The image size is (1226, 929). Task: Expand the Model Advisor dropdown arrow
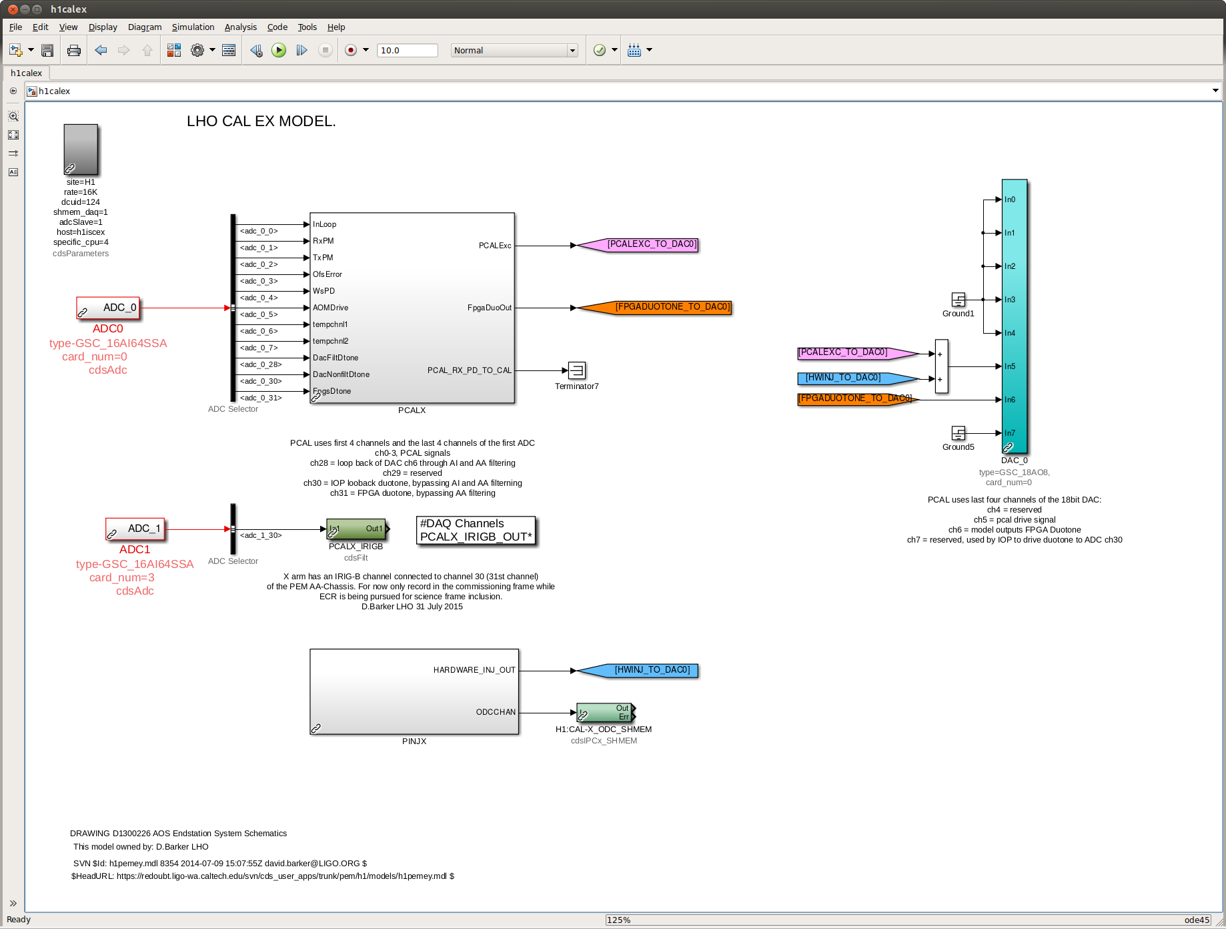pyautogui.click(x=614, y=50)
